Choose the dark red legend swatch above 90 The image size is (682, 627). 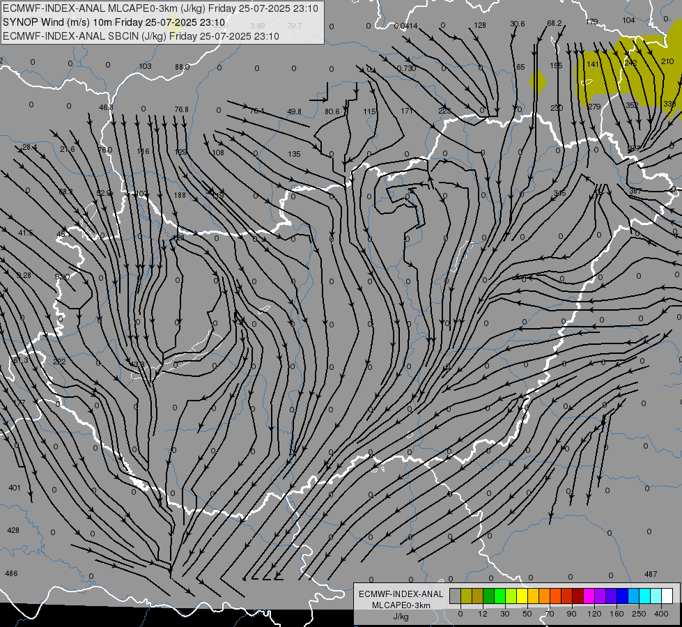click(578, 596)
